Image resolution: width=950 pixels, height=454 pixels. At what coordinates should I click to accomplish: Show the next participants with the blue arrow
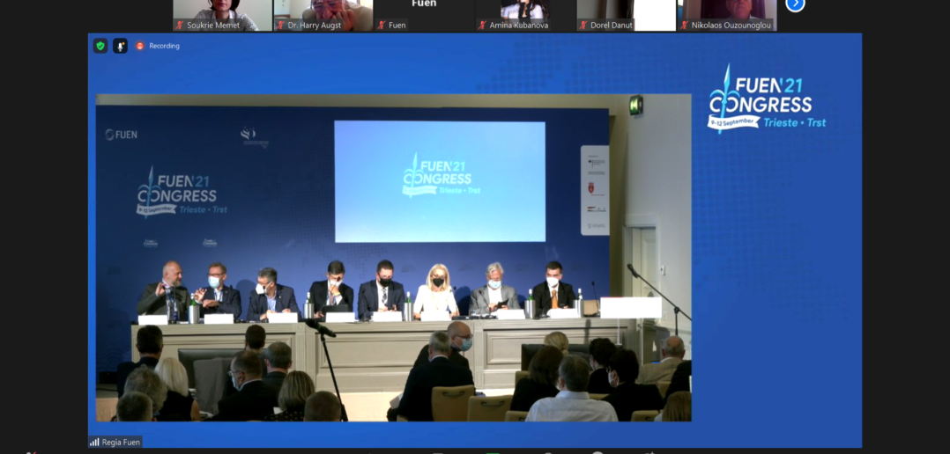[795, 4]
